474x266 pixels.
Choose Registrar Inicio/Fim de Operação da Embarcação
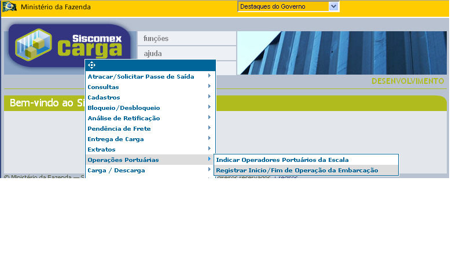(x=306, y=170)
